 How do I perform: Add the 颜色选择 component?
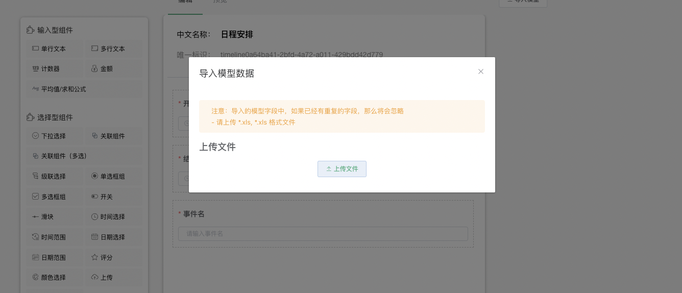click(x=55, y=278)
